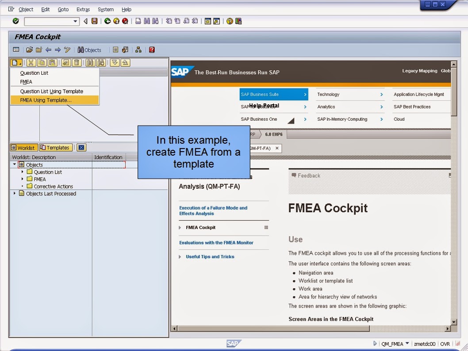Click the Paste icon in navigation toolbar

click(x=52, y=63)
